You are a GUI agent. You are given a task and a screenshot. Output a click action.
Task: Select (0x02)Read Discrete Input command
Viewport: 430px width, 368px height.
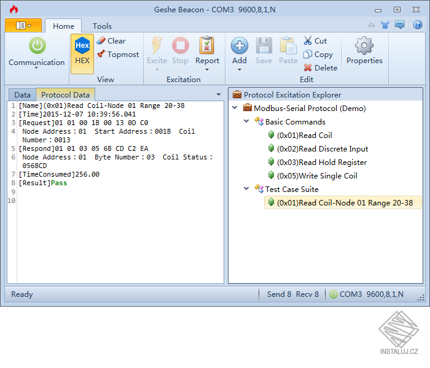pos(322,148)
